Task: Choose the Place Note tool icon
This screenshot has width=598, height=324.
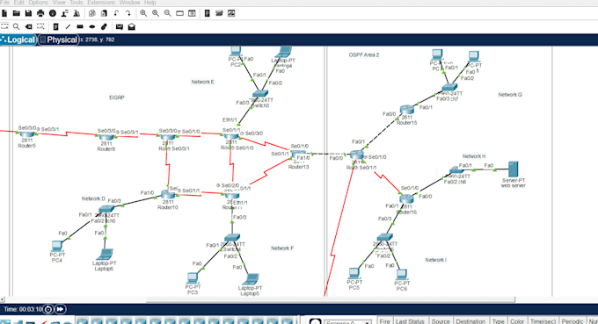Action: 55,26
